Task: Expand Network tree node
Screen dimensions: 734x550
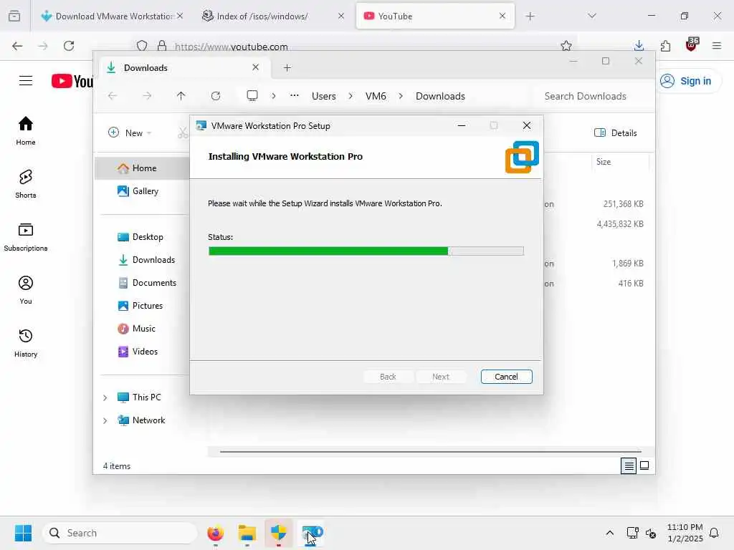Action: tap(105, 420)
